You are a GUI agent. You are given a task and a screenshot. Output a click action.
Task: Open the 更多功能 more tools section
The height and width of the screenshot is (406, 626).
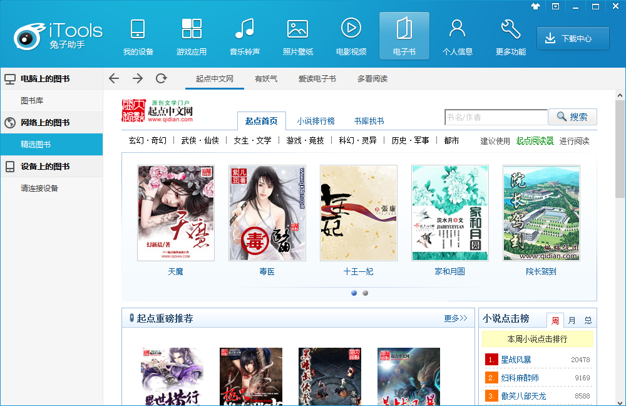(511, 37)
